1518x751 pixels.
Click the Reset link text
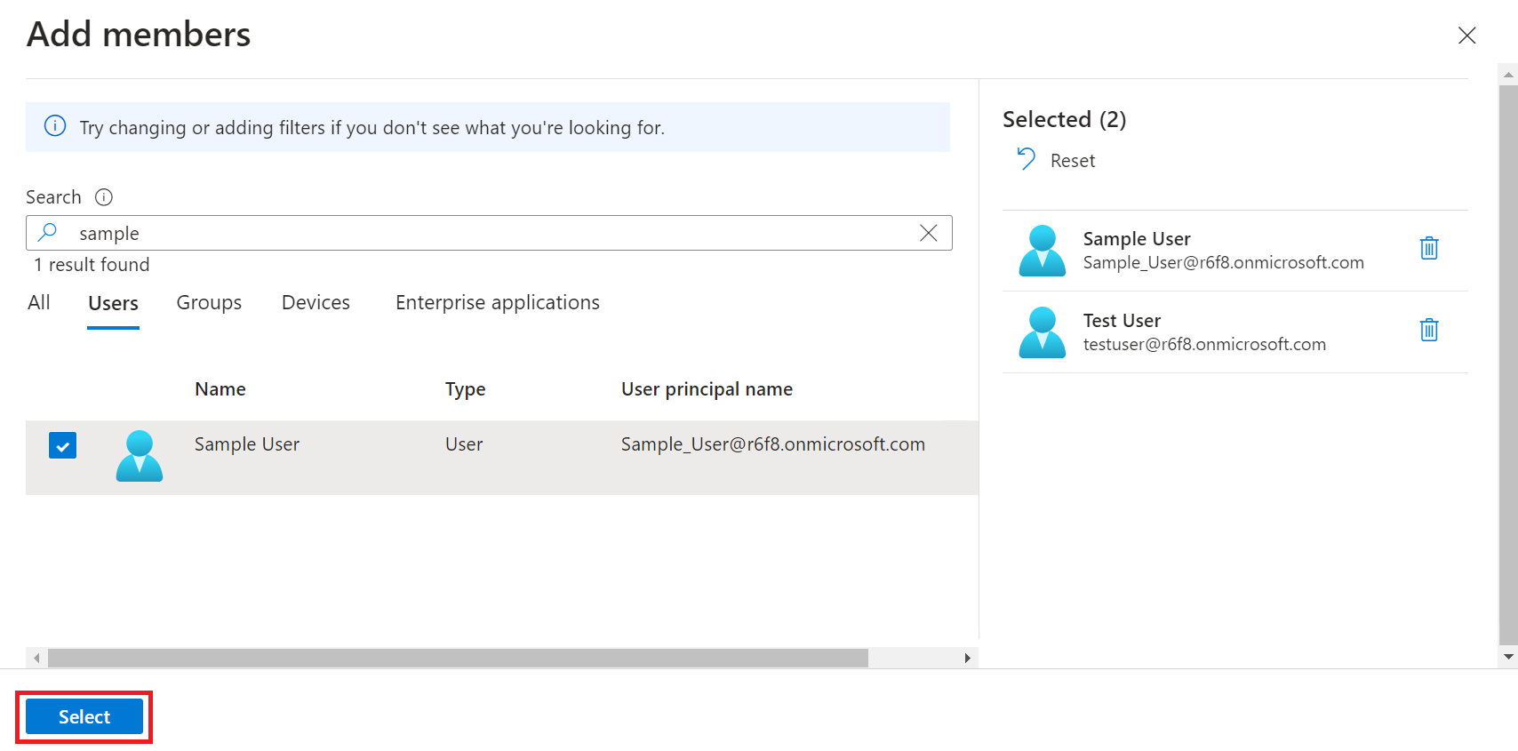click(1072, 161)
